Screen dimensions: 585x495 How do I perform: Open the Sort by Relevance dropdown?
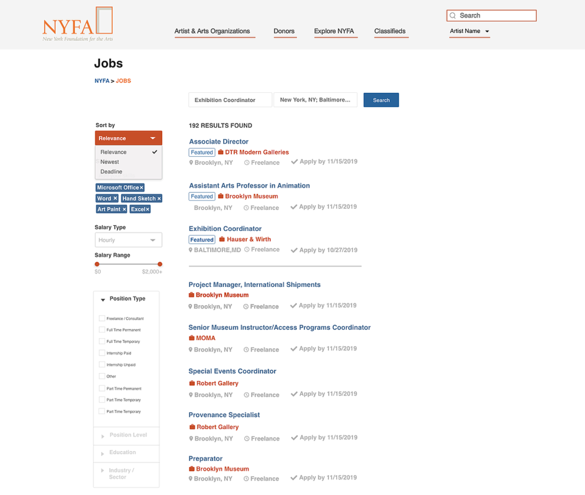coord(129,138)
